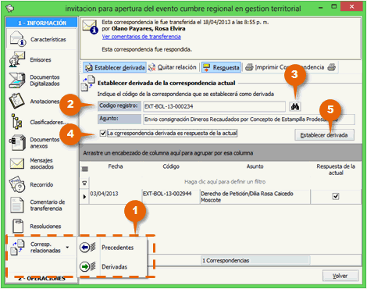Minimize the window

(x=321, y=7)
